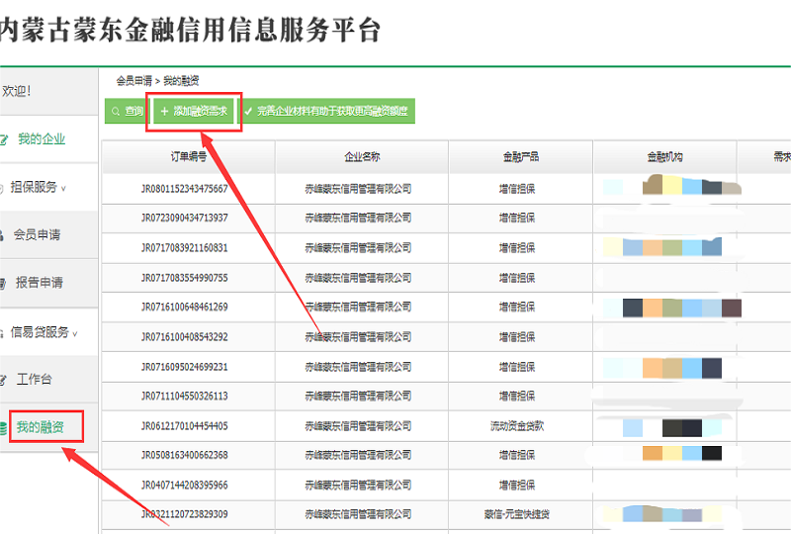Click the plus icon on 添加融资需求
The width and height of the screenshot is (791, 534).
coord(164,112)
